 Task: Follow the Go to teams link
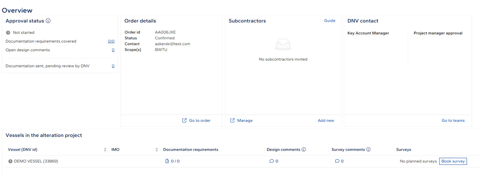453,121
